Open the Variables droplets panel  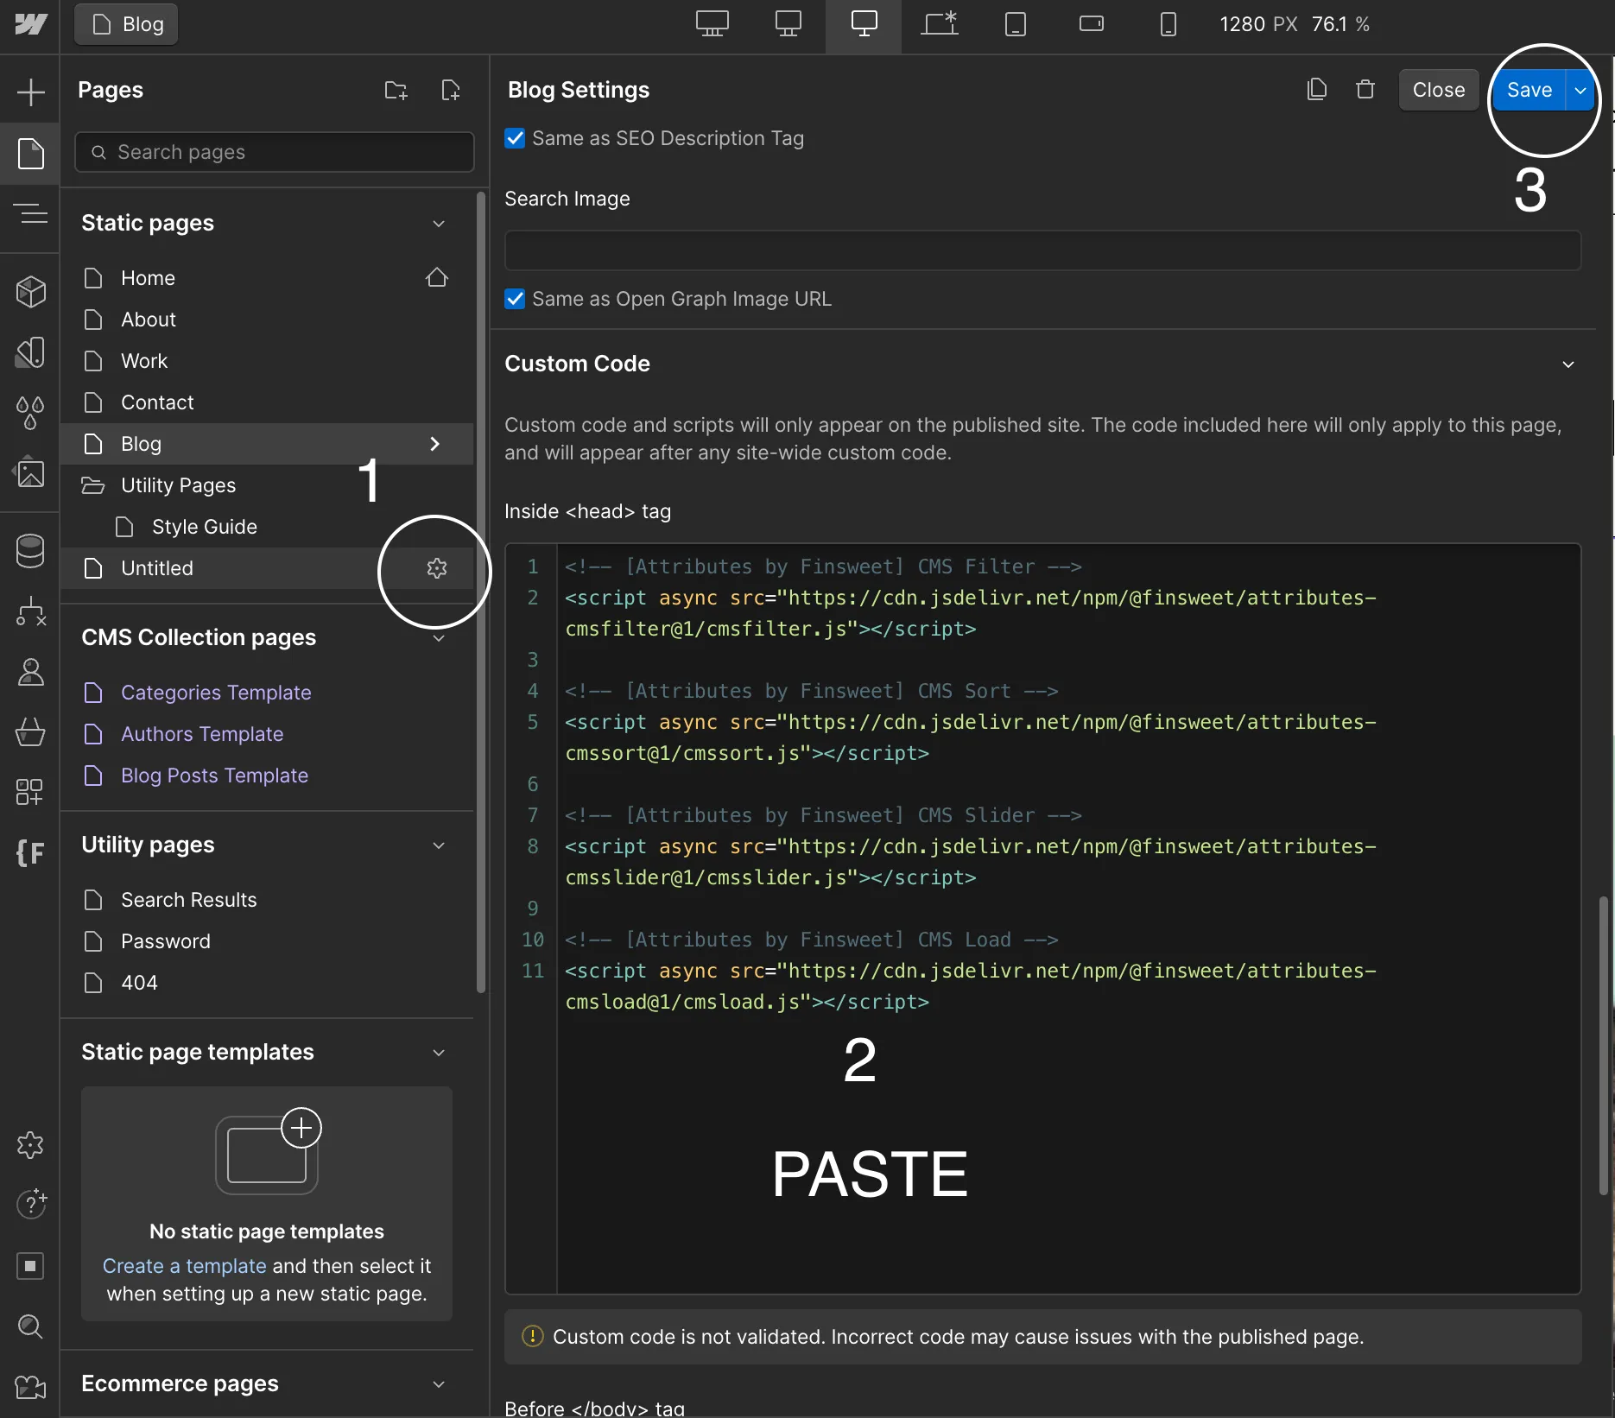pyautogui.click(x=30, y=413)
